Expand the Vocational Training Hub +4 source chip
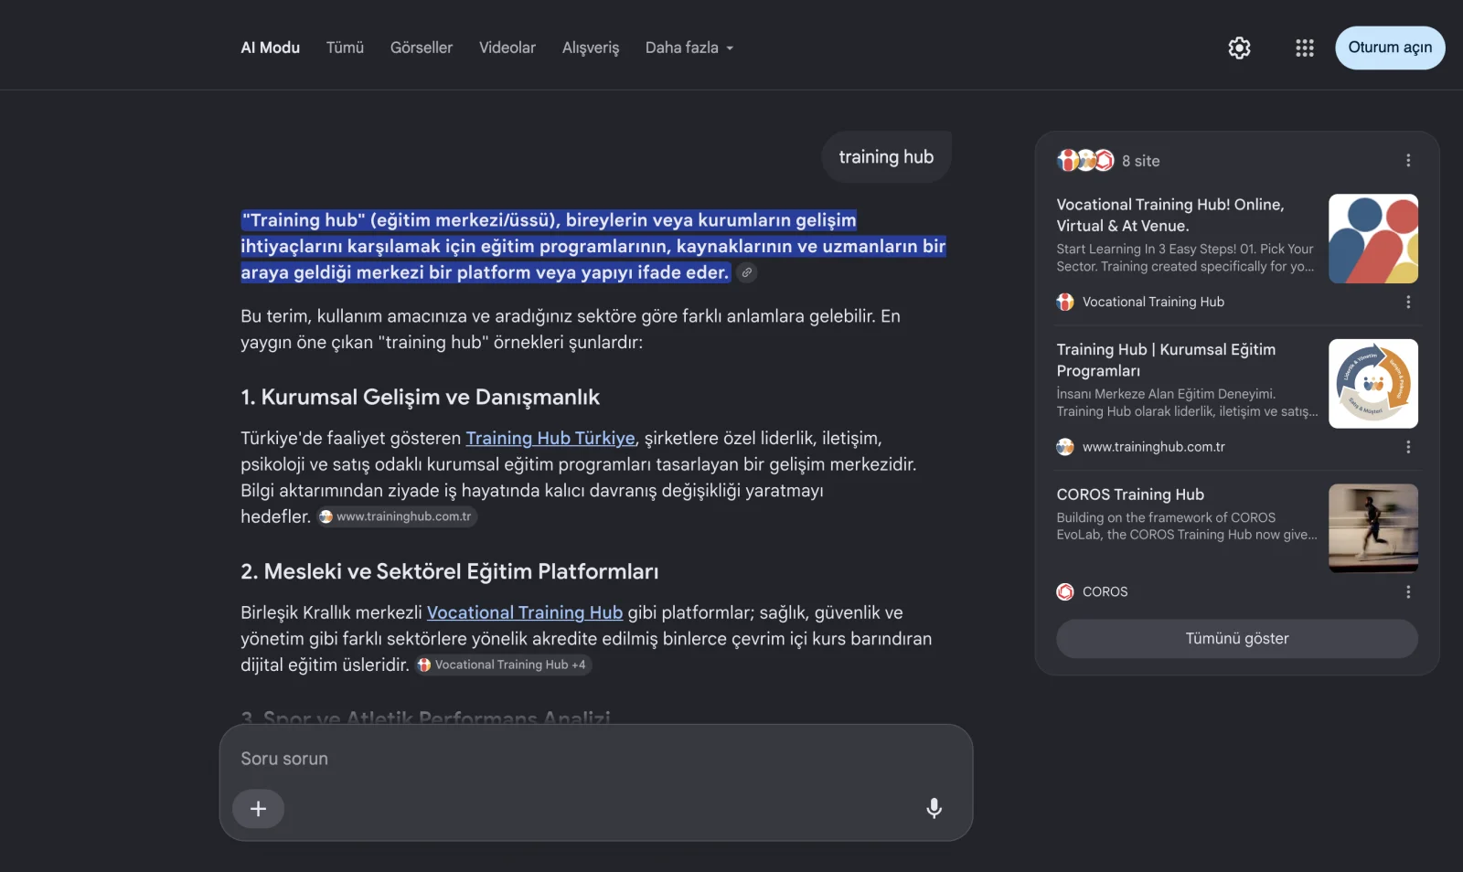 [x=502, y=665]
